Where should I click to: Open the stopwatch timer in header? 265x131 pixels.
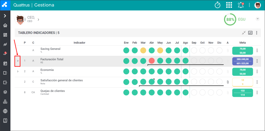(x=217, y=5)
